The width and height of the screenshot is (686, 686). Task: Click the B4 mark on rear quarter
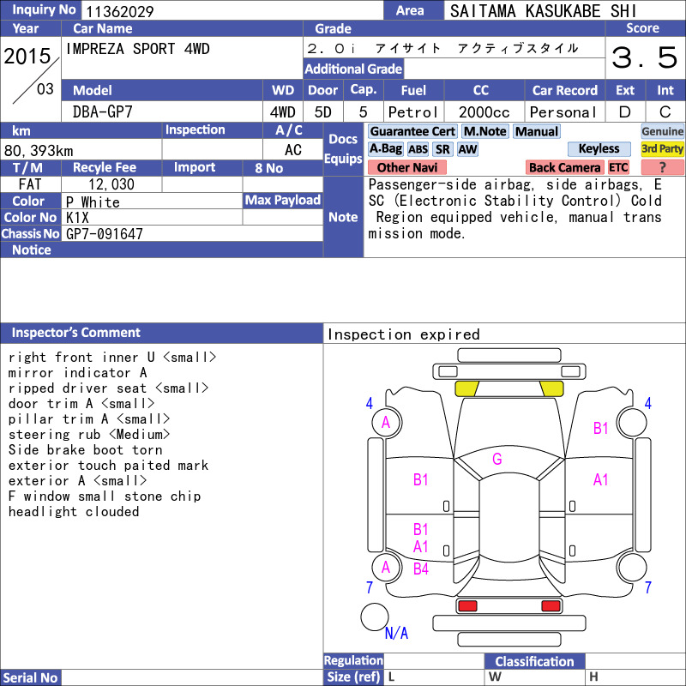coord(420,569)
